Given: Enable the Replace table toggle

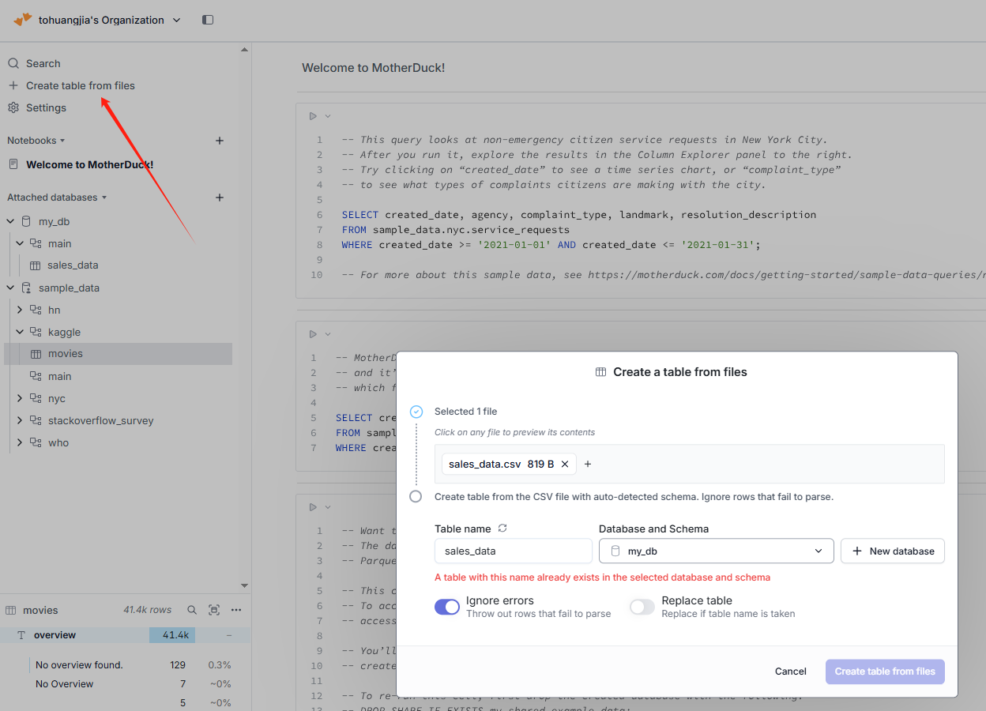Looking at the screenshot, I should (x=642, y=607).
